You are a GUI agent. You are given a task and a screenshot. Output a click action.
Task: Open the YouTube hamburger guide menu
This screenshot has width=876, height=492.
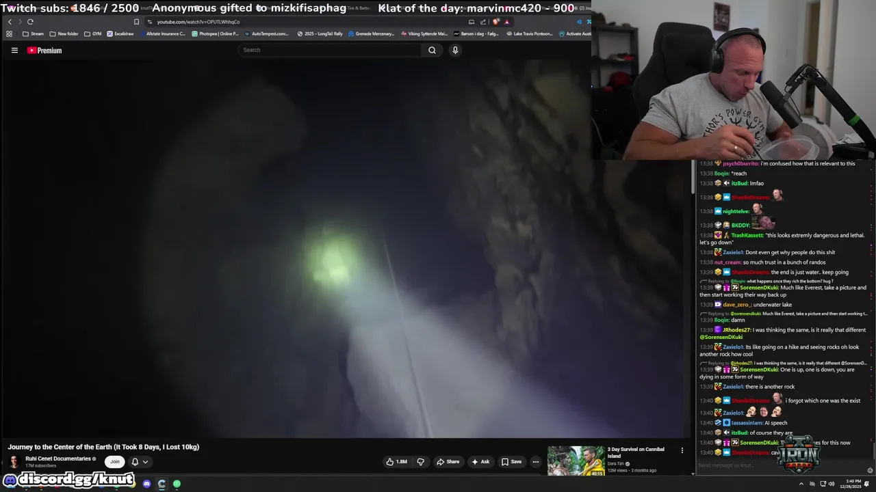pyautogui.click(x=14, y=50)
